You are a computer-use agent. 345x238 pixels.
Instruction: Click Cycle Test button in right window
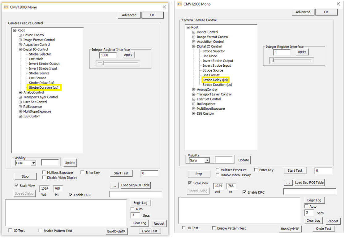pos(323,228)
